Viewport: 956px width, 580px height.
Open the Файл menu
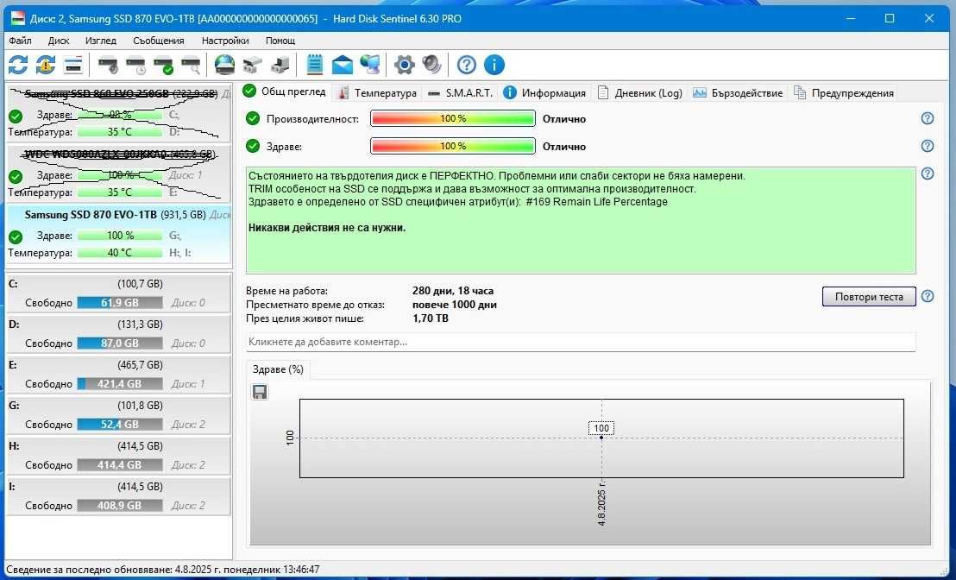(x=20, y=41)
